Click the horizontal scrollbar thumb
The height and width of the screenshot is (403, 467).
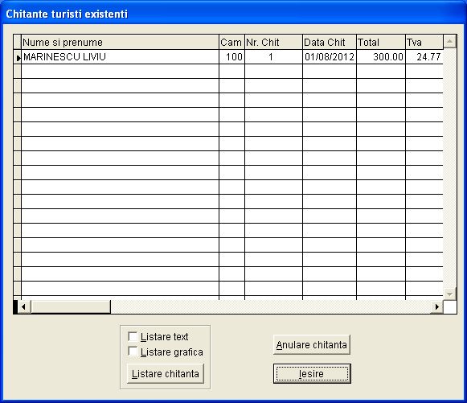(71, 306)
